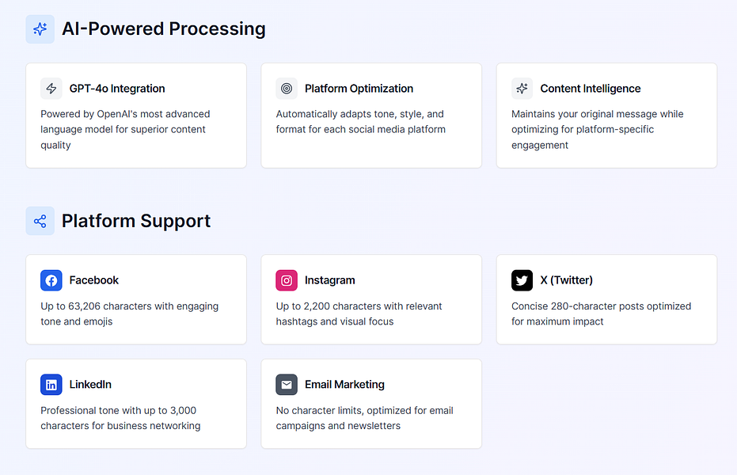This screenshot has height=475, width=737.
Task: Click the pink Instagram logo icon
Action: tap(287, 280)
